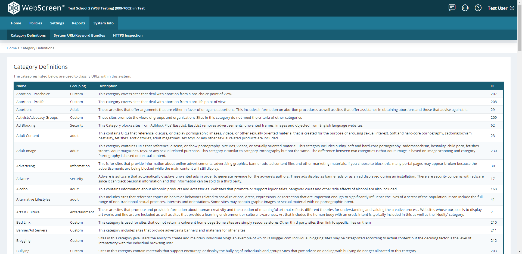Select the Ad Blocking category row

pyautogui.click(x=26, y=126)
